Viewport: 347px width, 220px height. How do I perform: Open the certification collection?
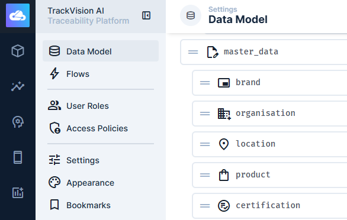point(270,206)
